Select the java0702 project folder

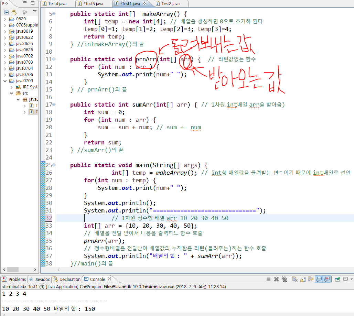point(21,56)
